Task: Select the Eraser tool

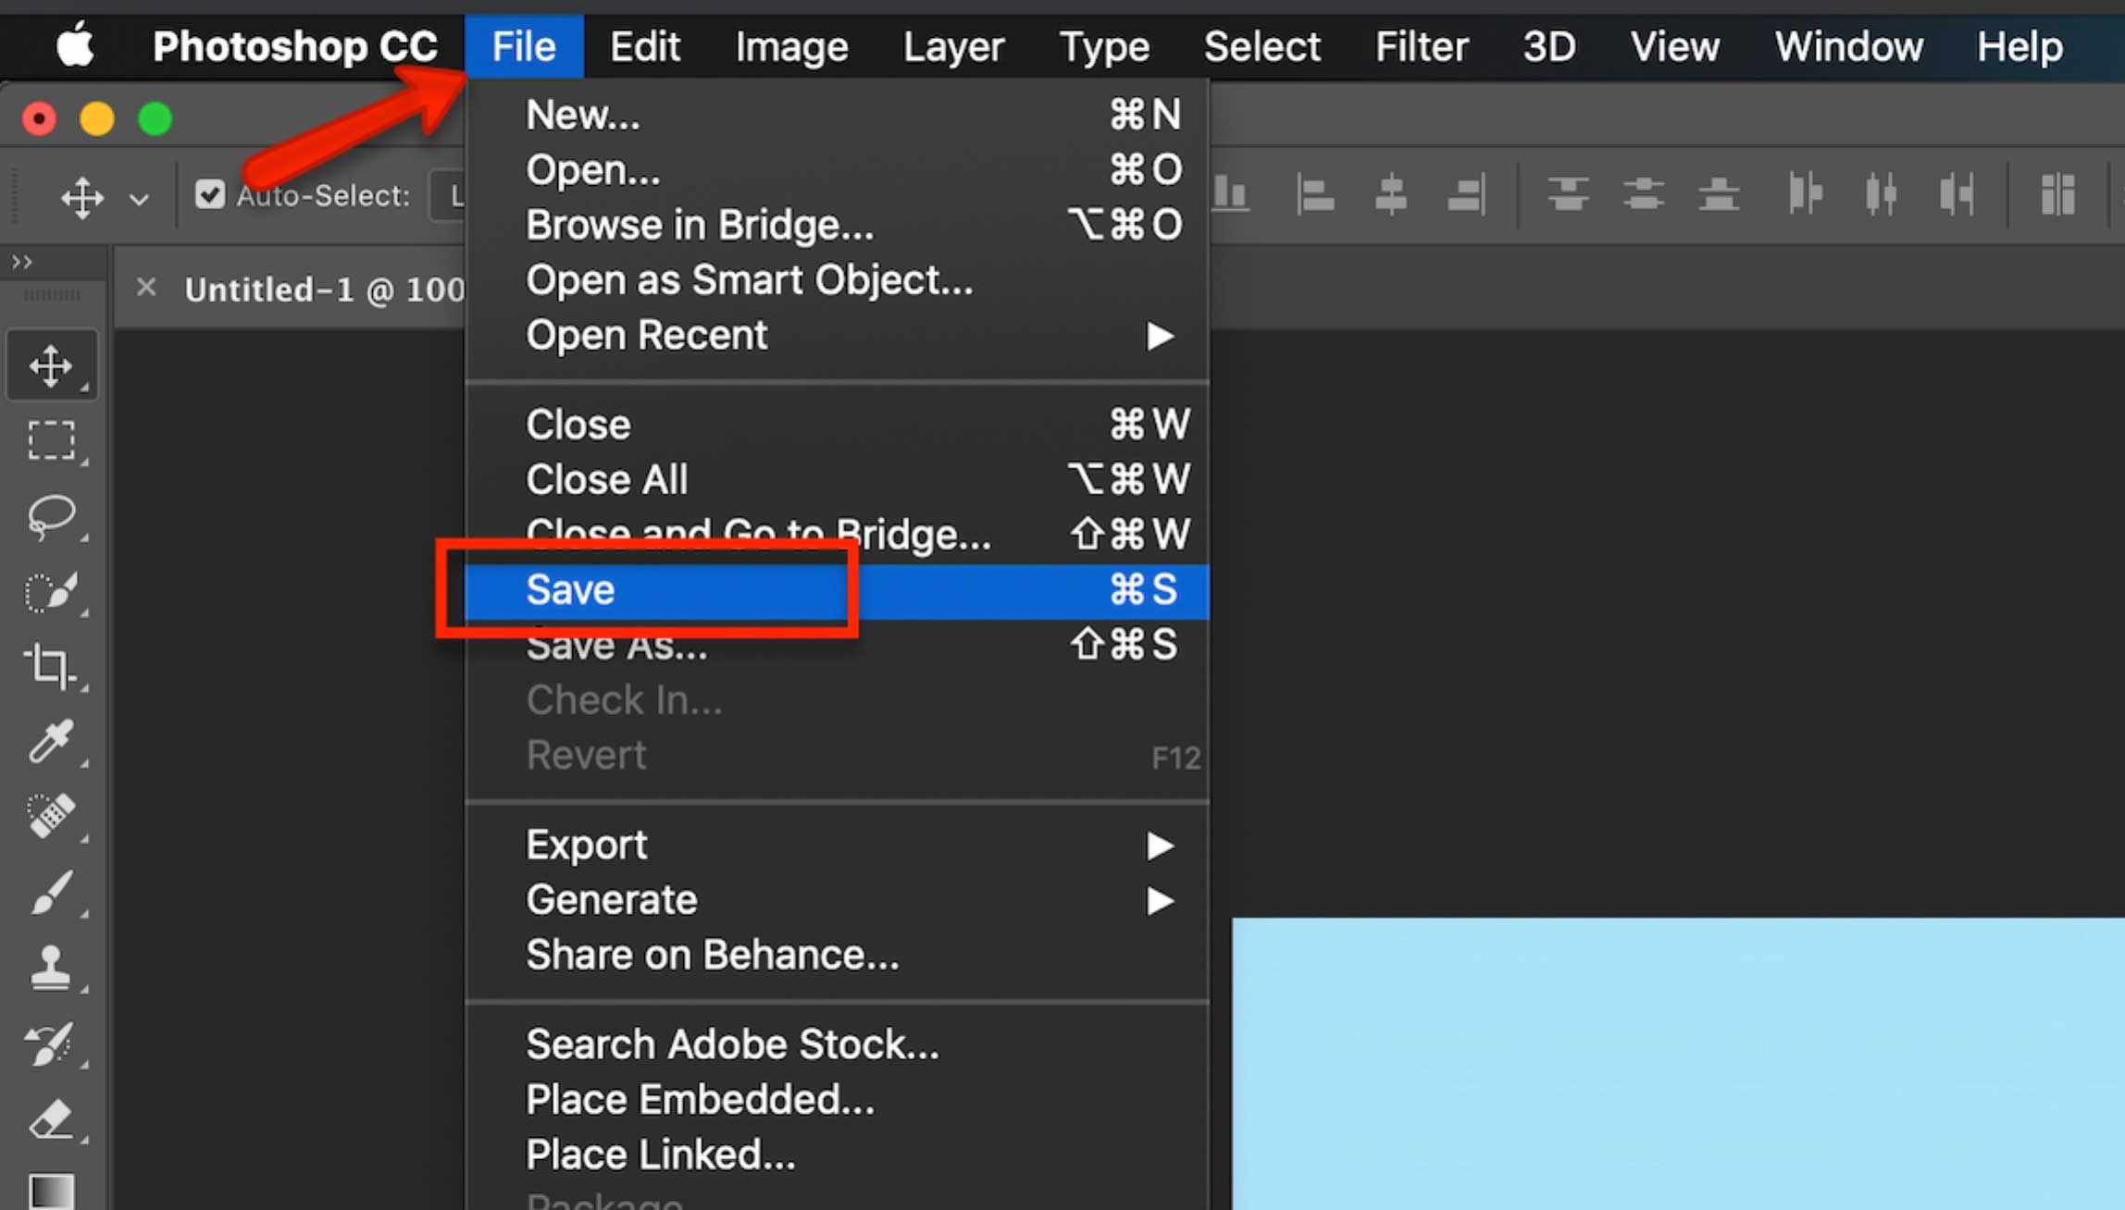Action: [53, 1119]
